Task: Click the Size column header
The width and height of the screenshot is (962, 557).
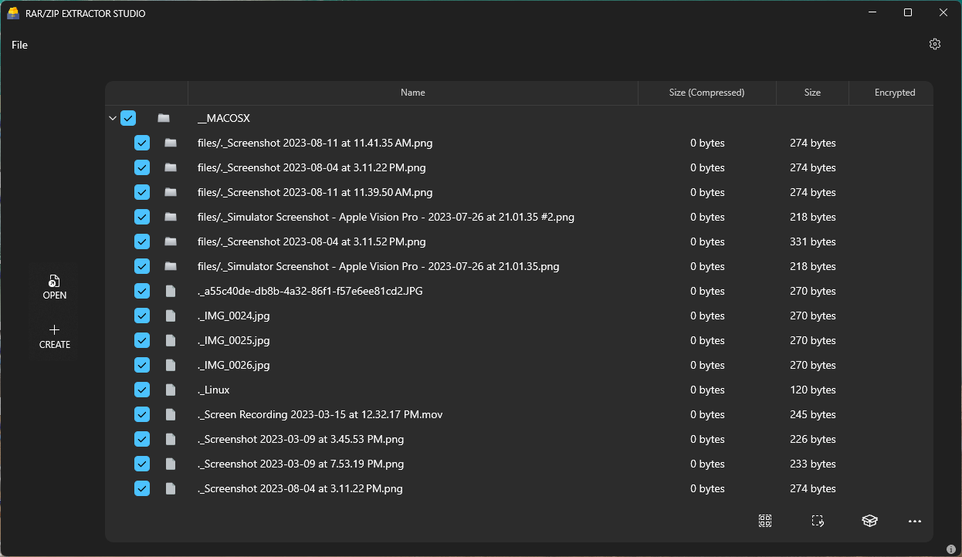Action: point(812,93)
